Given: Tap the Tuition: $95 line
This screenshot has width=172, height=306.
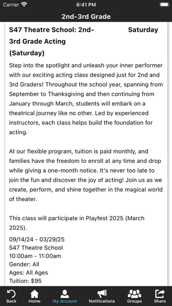Looking at the screenshot, I should coord(25,281).
